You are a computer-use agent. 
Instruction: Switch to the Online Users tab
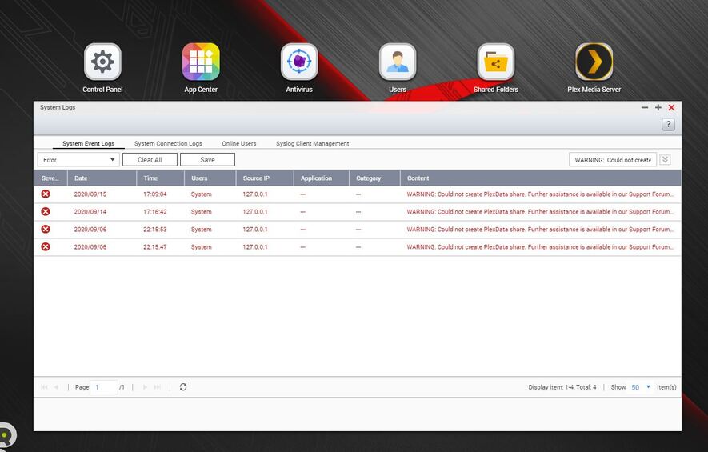239,143
